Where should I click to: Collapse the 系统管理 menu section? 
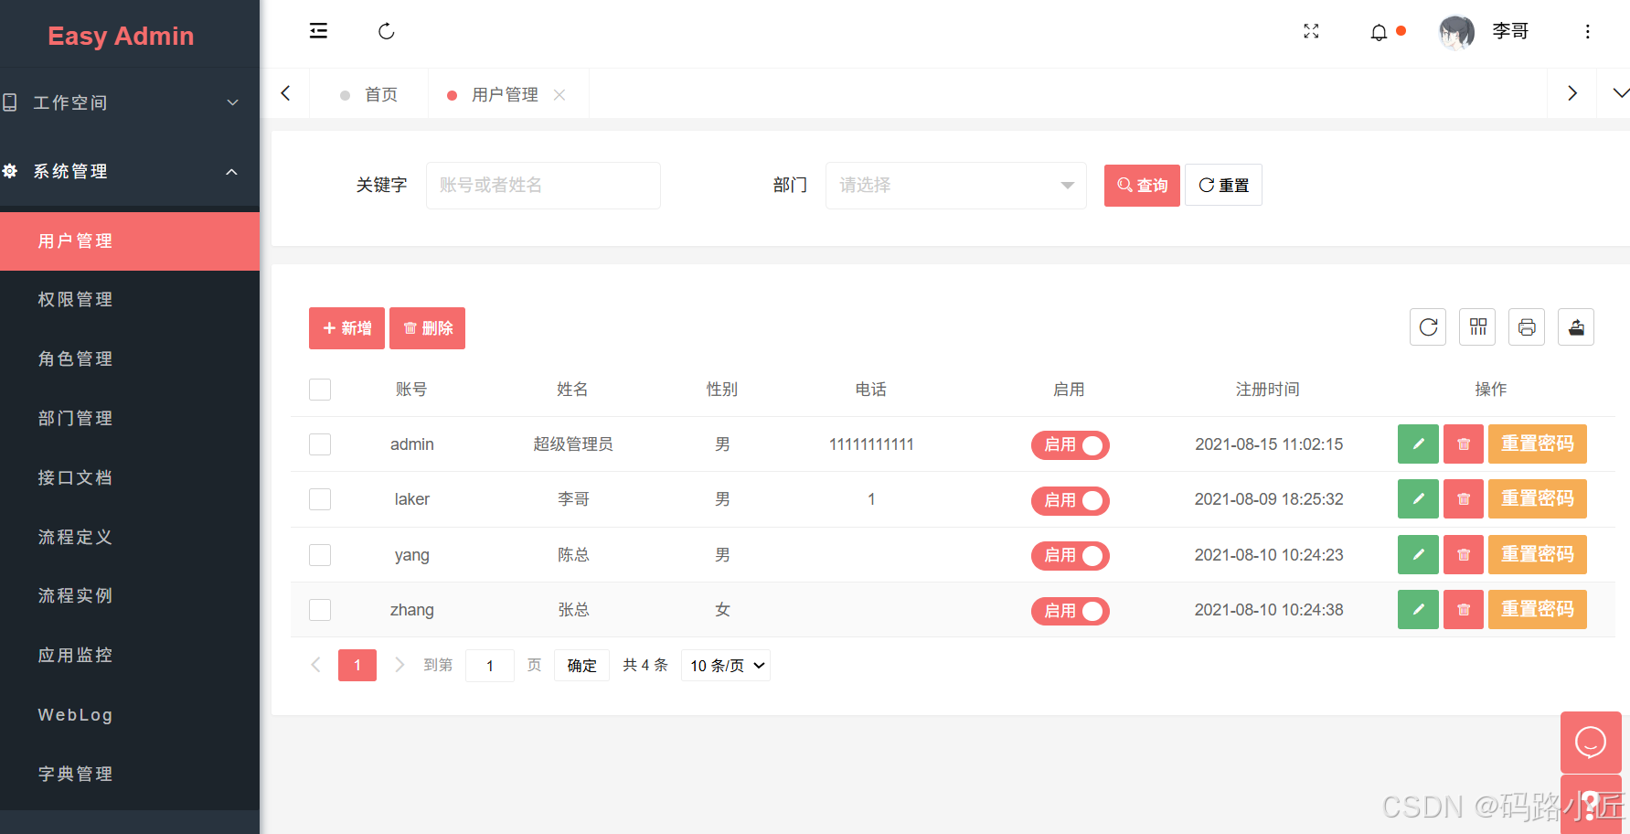coord(130,171)
